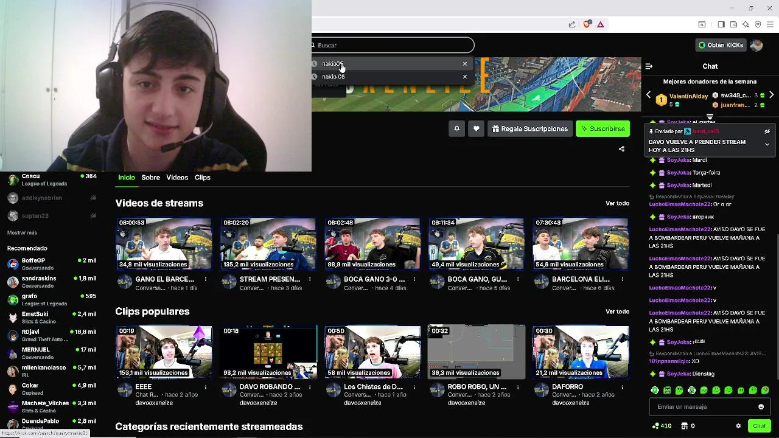Click the Suscribirse button
Viewport: 779px width, 438px height.
[x=603, y=129]
